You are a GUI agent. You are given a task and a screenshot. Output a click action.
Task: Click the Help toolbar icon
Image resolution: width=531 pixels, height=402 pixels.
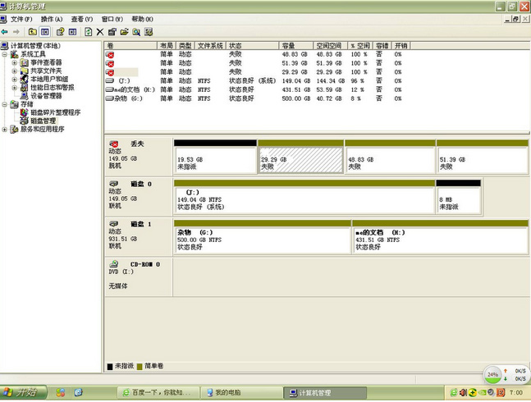(60, 32)
